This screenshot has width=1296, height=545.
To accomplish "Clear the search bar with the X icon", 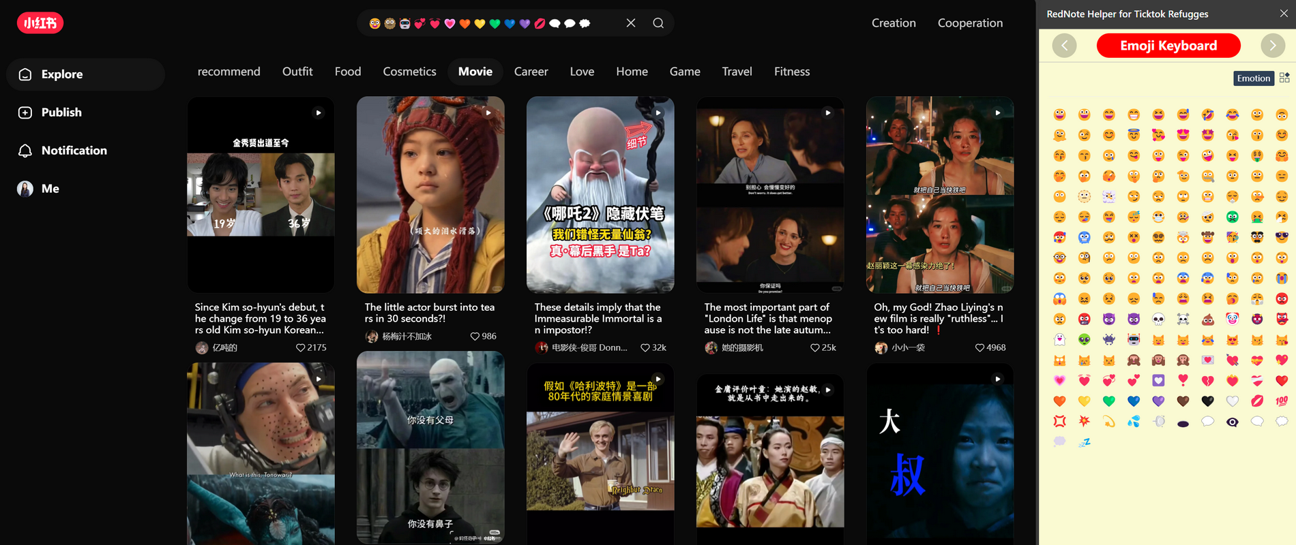I will [631, 23].
